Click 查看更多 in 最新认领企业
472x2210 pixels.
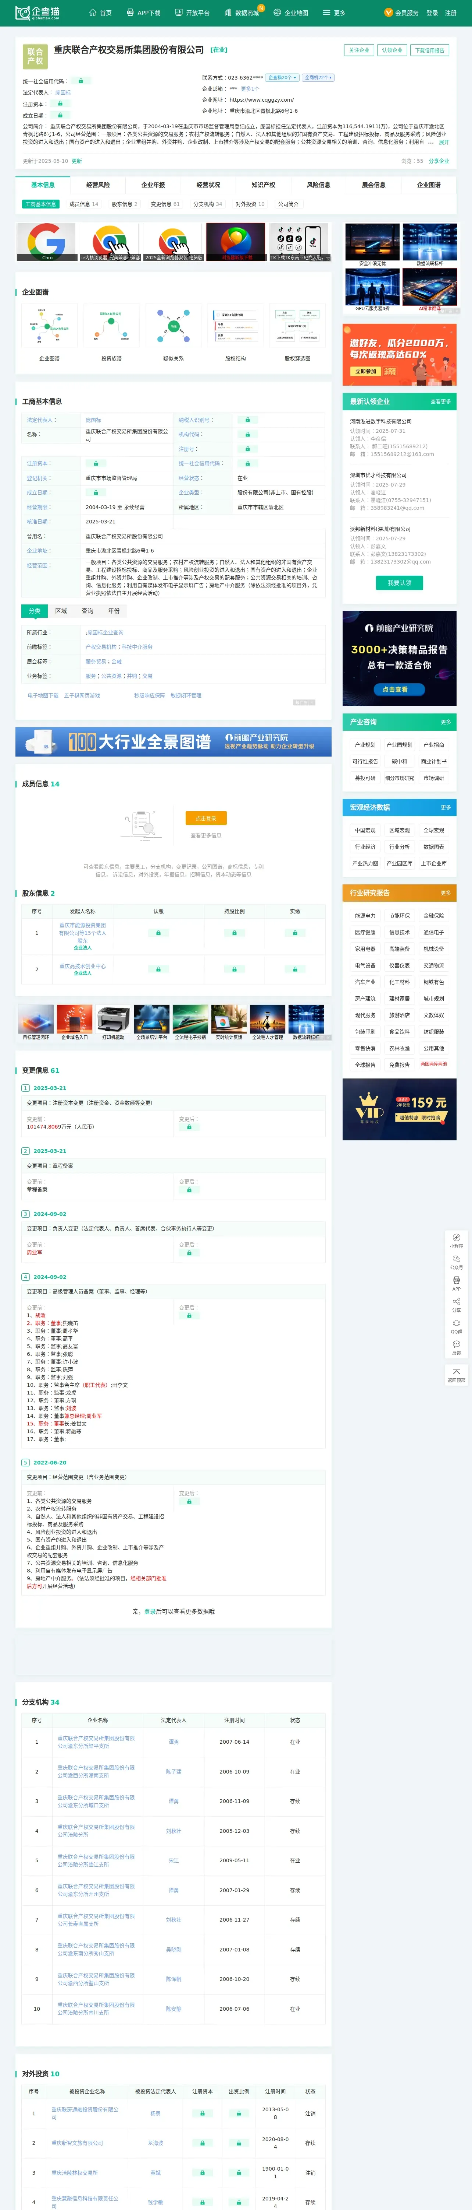coord(440,401)
